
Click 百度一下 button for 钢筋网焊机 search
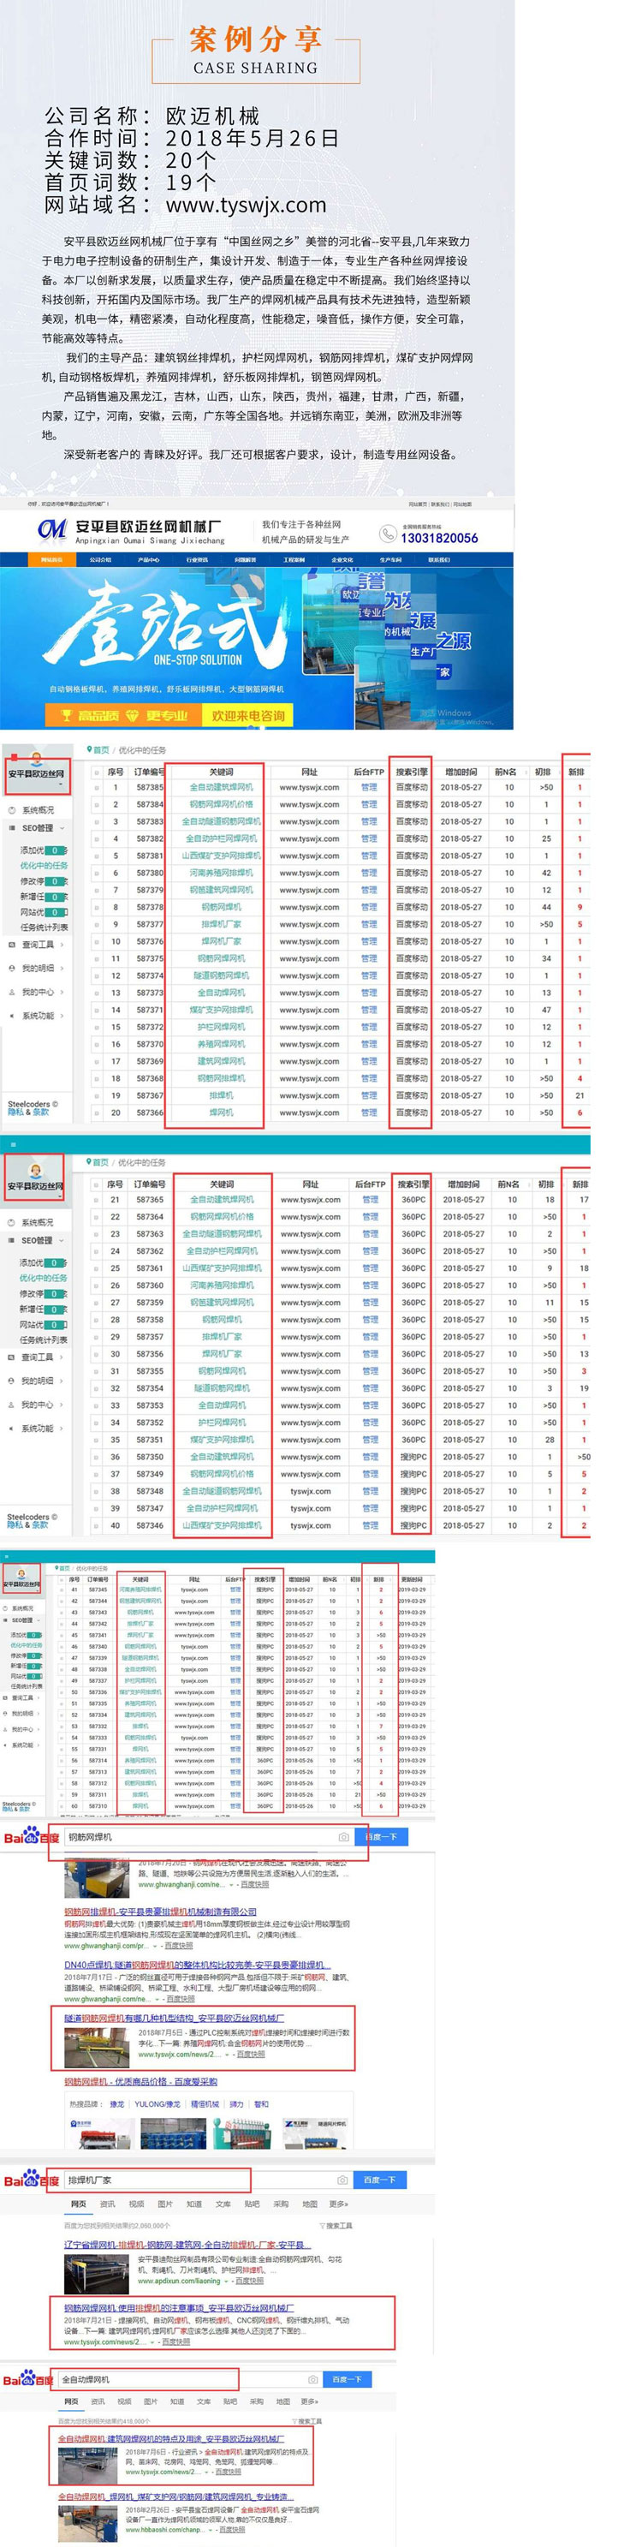click(380, 1836)
